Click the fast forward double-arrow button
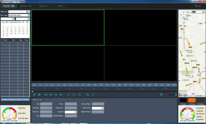Viewport: 206px width, 124px height. pos(61,95)
